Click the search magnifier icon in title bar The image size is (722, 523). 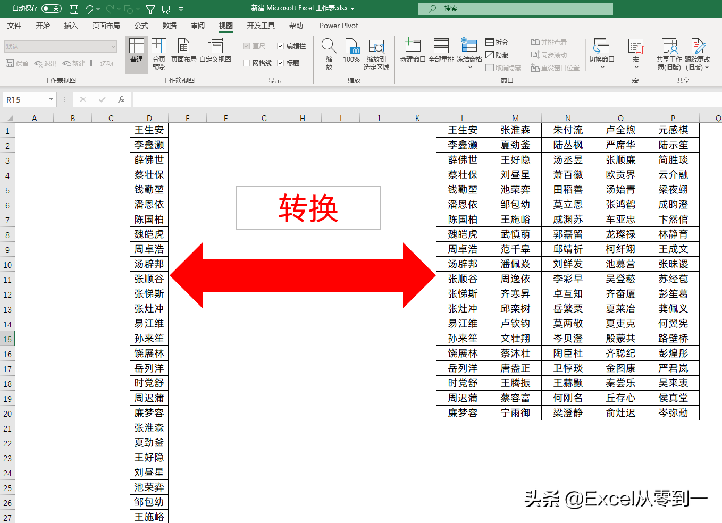click(433, 9)
